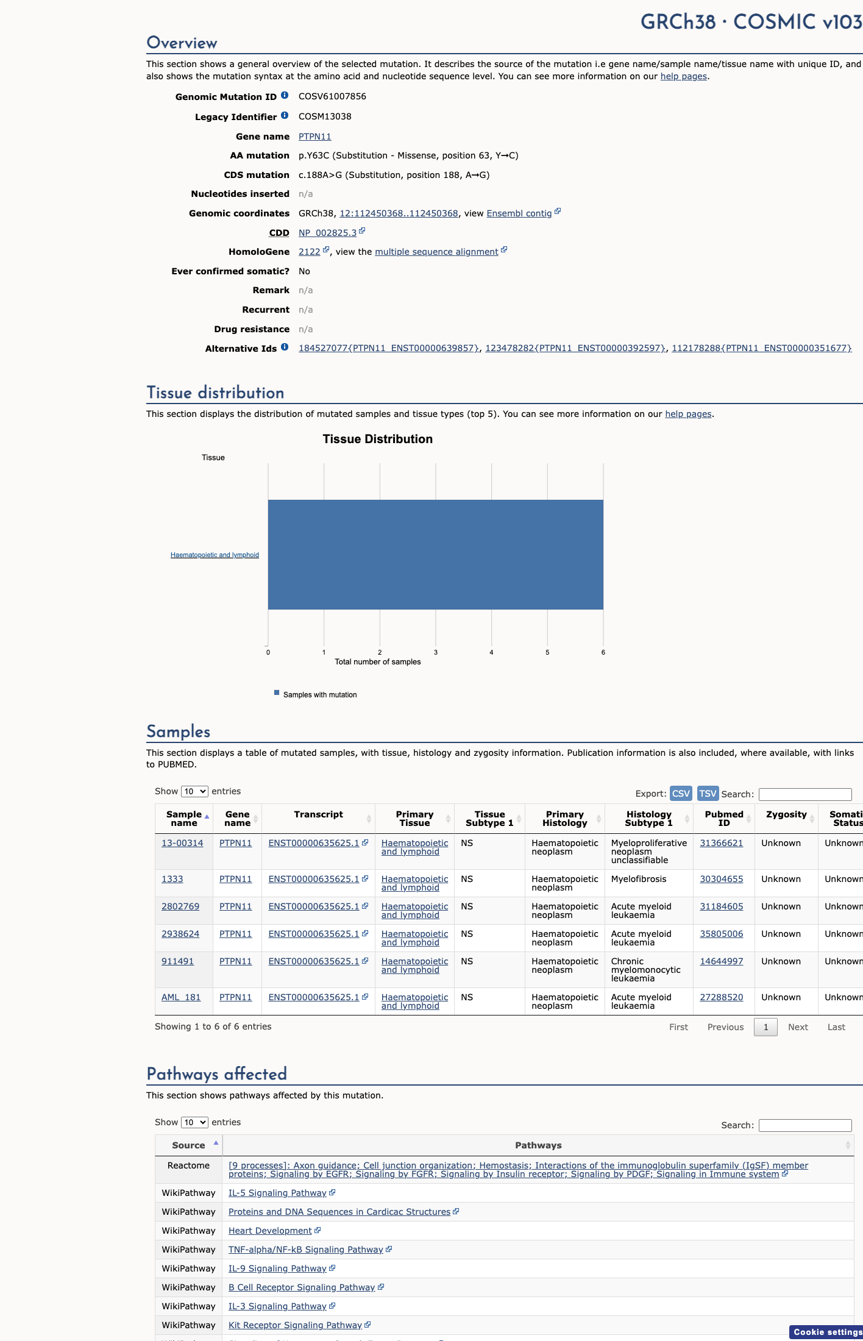The width and height of the screenshot is (863, 1341).
Task: Sort pathways by Pathways column
Action: [538, 1145]
